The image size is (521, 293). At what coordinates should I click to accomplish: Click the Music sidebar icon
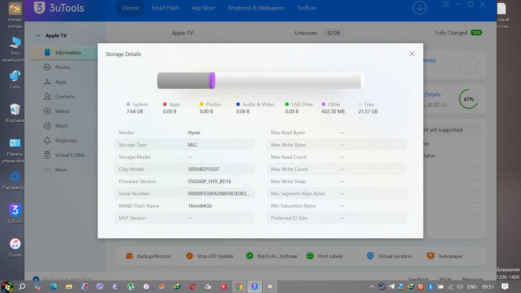[47, 125]
